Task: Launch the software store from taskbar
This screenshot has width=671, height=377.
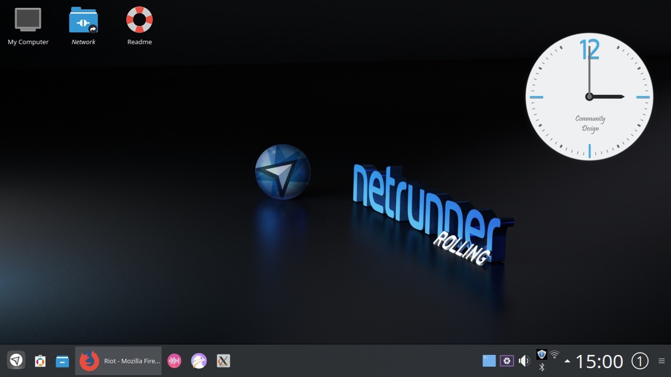Action: coord(40,361)
